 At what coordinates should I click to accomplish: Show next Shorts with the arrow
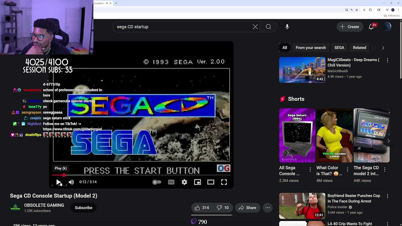(x=388, y=141)
